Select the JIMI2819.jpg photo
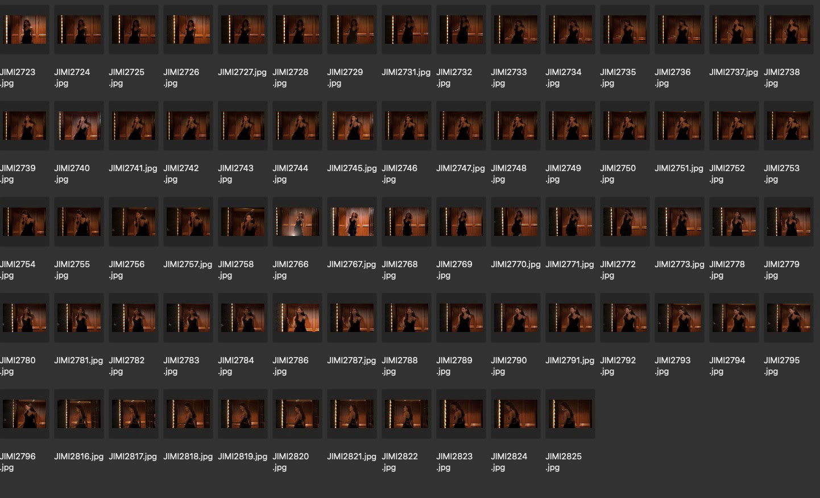 [242, 414]
